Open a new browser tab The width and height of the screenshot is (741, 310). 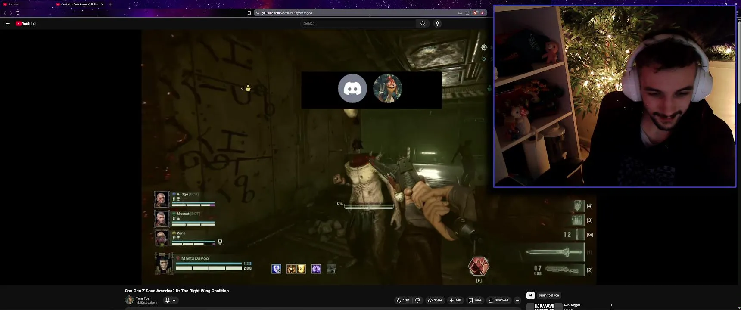pos(110,4)
